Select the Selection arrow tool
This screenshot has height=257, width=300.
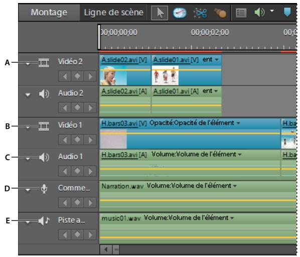[x=160, y=13]
